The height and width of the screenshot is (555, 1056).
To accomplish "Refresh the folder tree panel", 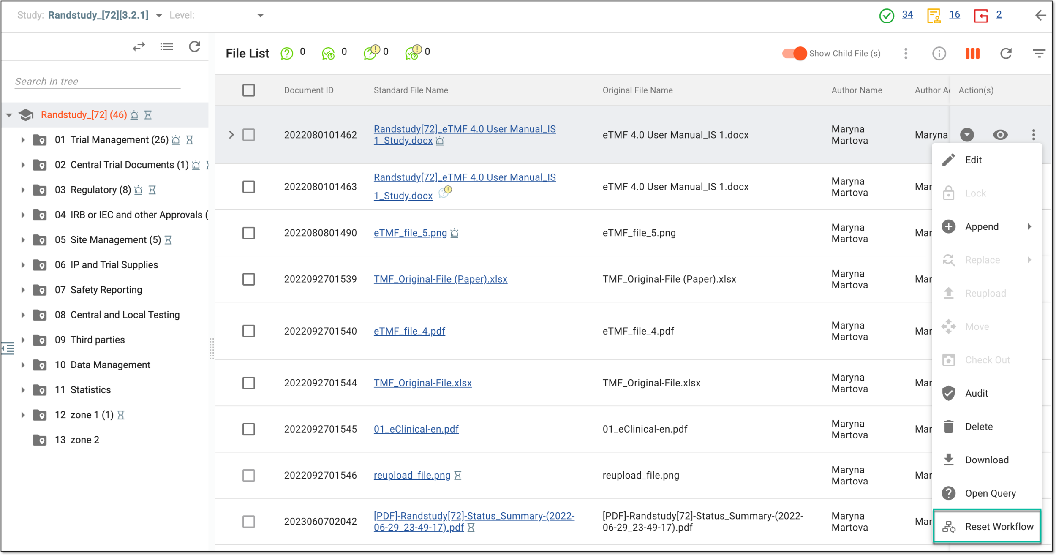I will pos(194,46).
